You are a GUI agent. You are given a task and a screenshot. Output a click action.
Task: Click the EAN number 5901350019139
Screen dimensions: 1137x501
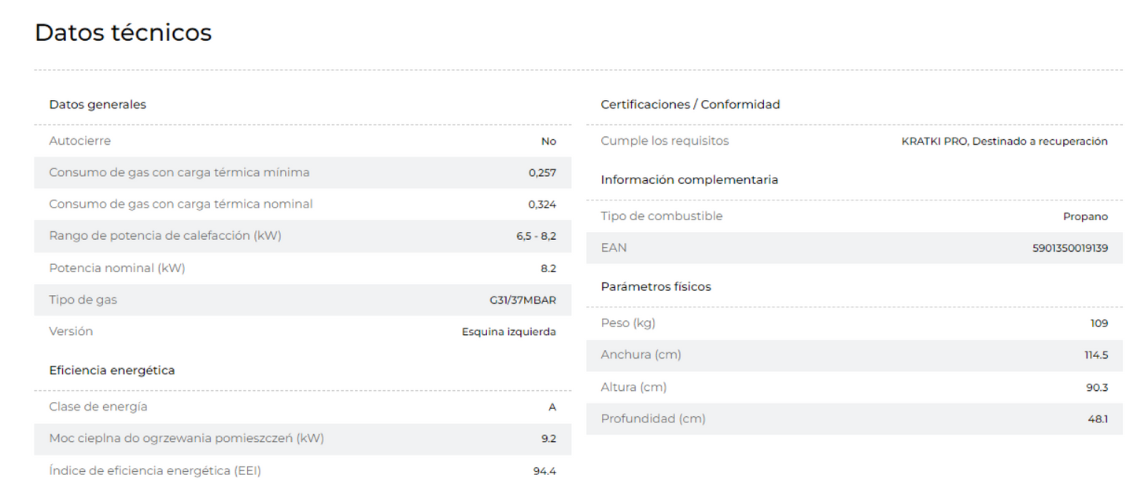click(1070, 249)
